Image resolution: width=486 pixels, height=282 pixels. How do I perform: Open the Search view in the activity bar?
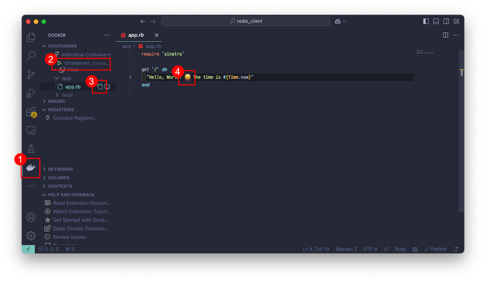pos(31,56)
